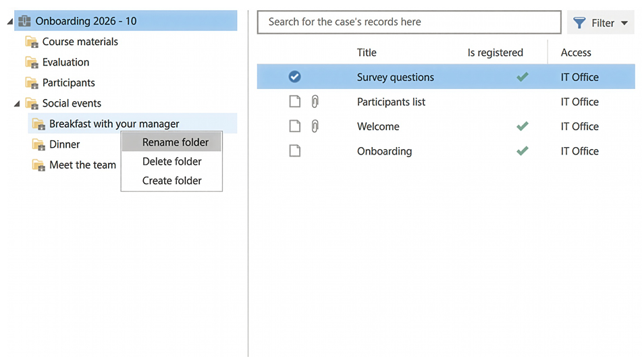This screenshot has height=361, width=642.
Task: Sort records by the Title column header
Action: click(367, 53)
